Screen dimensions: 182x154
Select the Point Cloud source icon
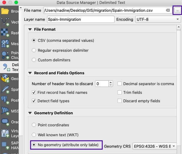pos(5,55)
